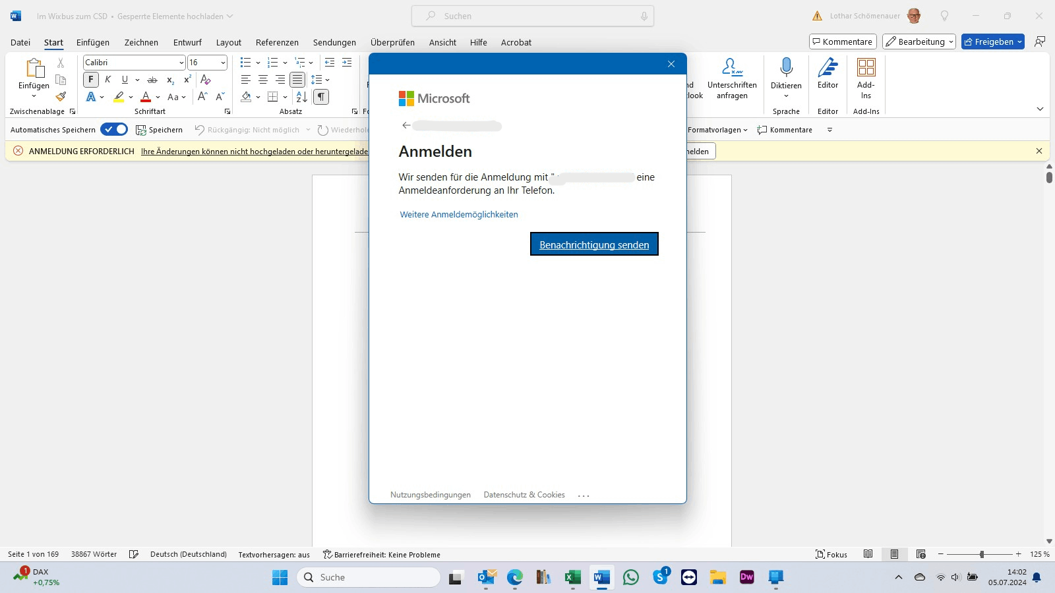Switch to read mode view in status bar
Viewport: 1055px width, 593px height.
868,554
